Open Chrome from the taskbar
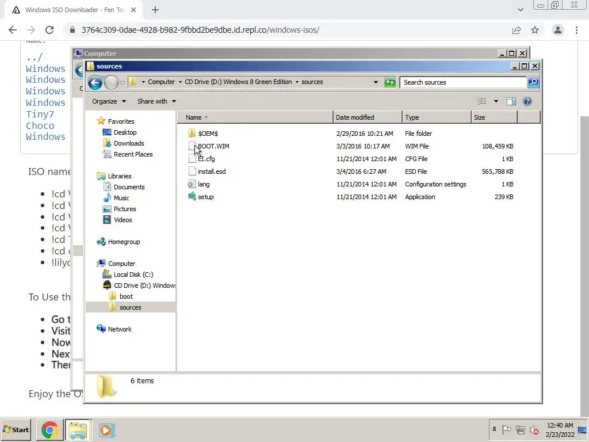The width and height of the screenshot is (589, 442). (49, 430)
